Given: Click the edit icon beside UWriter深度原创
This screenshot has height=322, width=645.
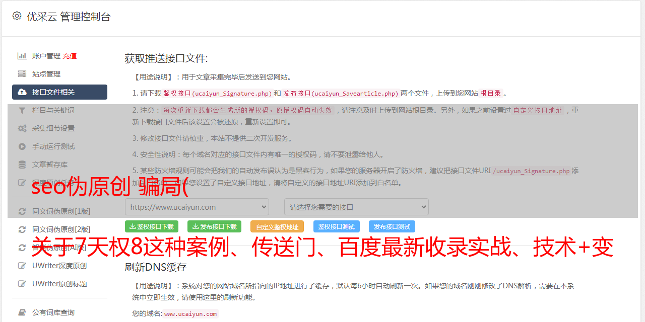Looking at the screenshot, I should tap(22, 266).
